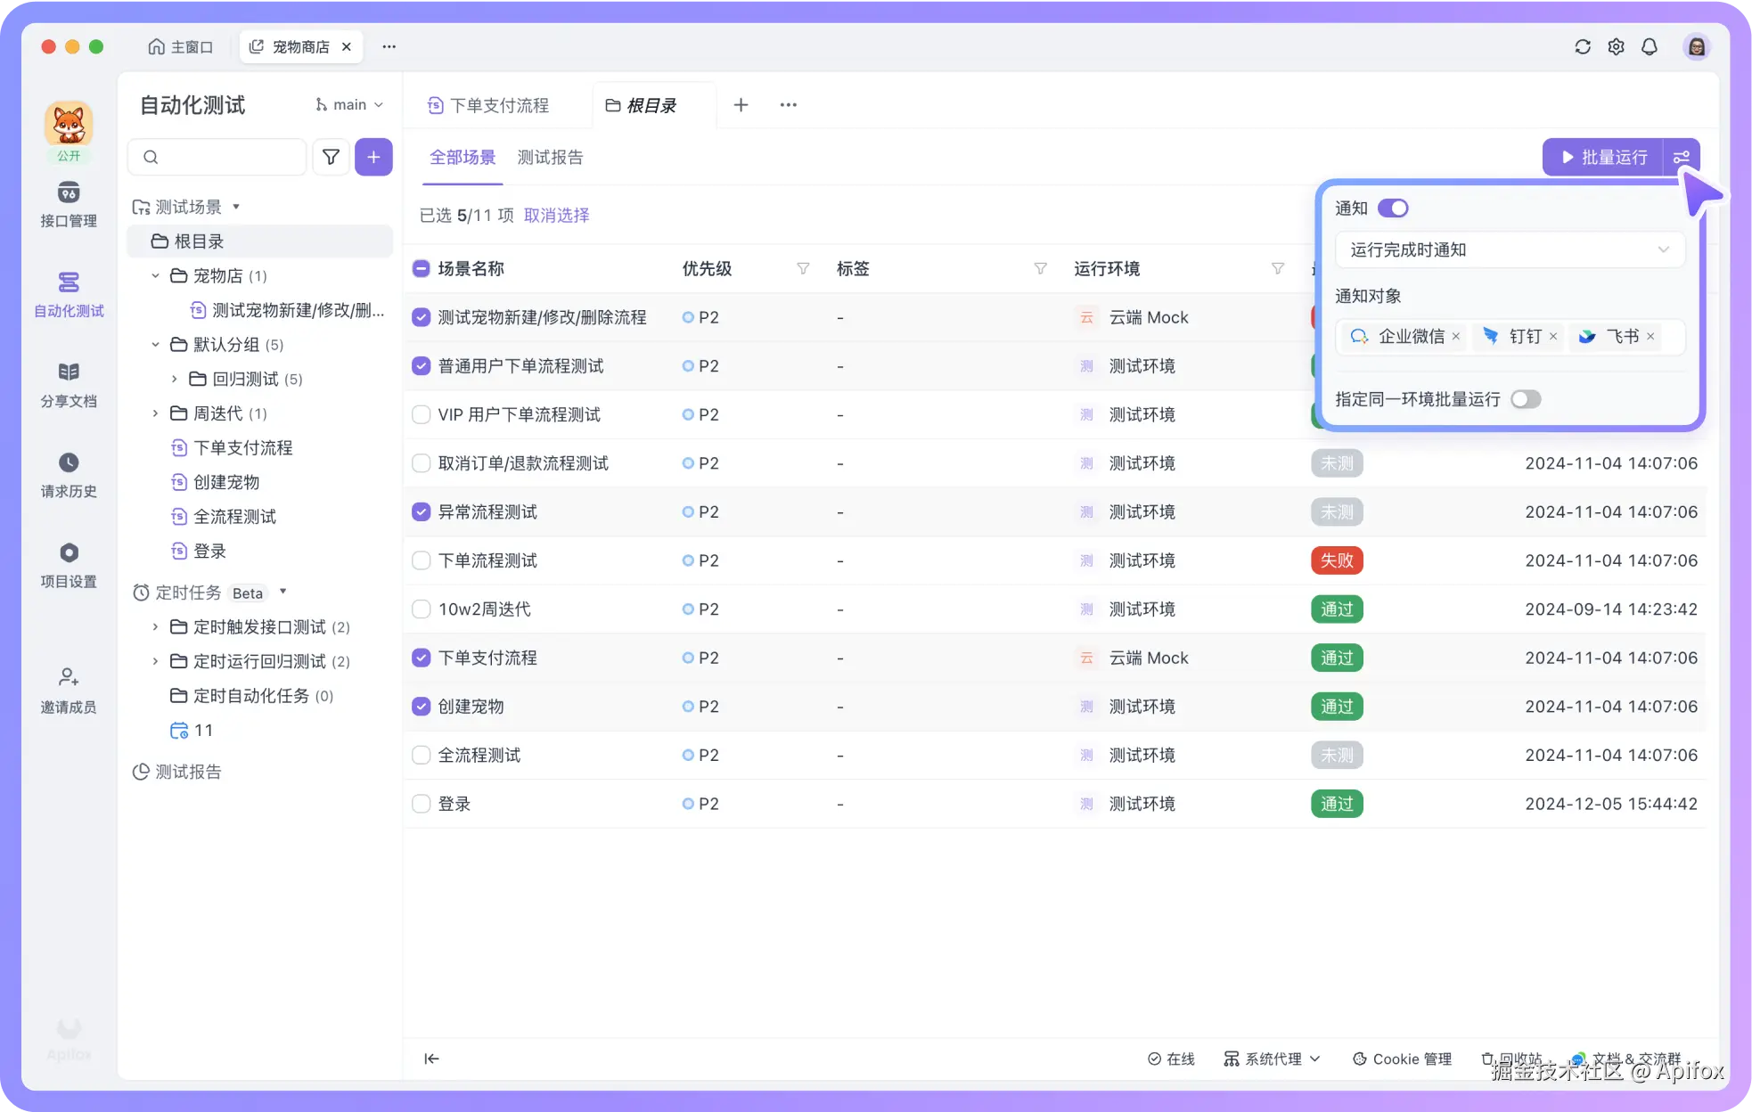
Task: Open 请求历史 from the sidebar
Action: 69,475
